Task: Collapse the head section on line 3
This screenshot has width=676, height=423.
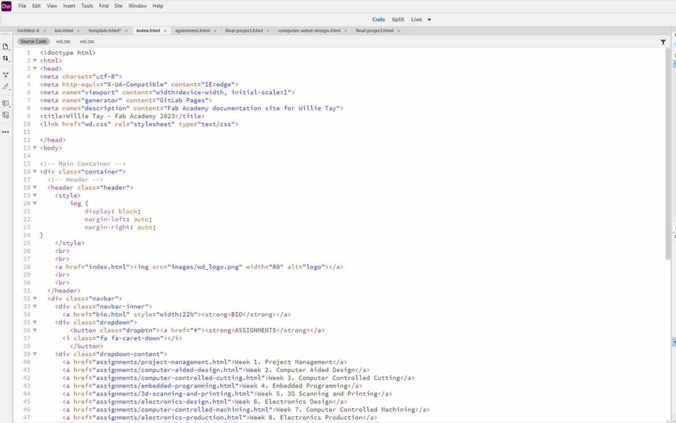Action: [35, 69]
